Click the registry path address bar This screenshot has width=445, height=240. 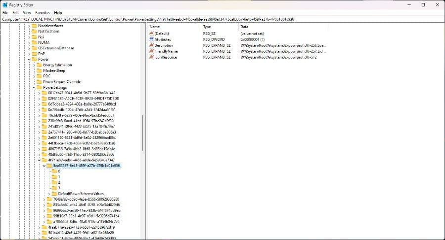(x=222, y=19)
